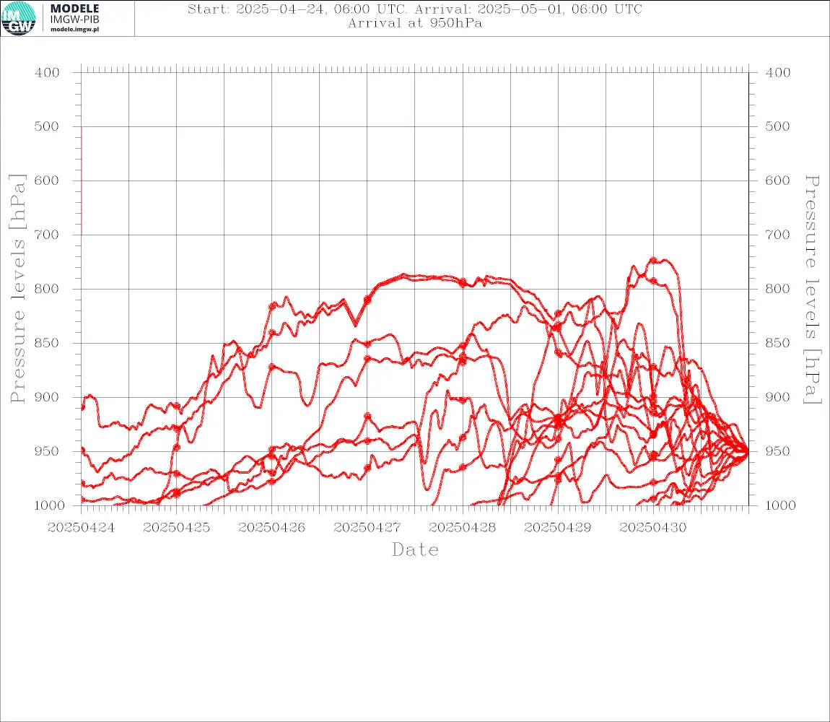Screen dimensions: 830x722
Task: Click the right axis 850 tick label
Action: pos(777,343)
